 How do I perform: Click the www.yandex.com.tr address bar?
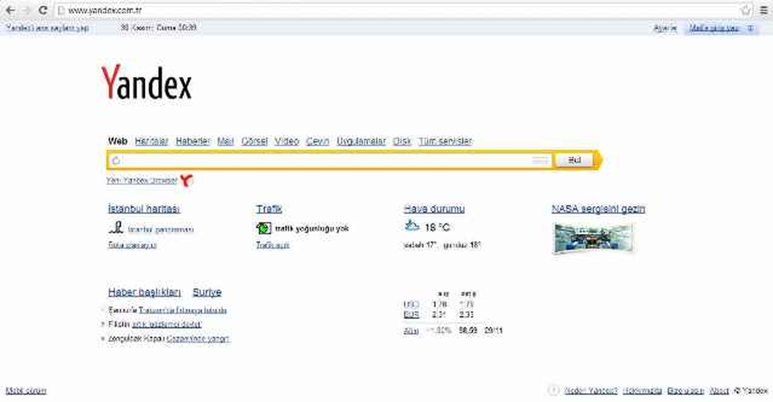click(x=396, y=10)
